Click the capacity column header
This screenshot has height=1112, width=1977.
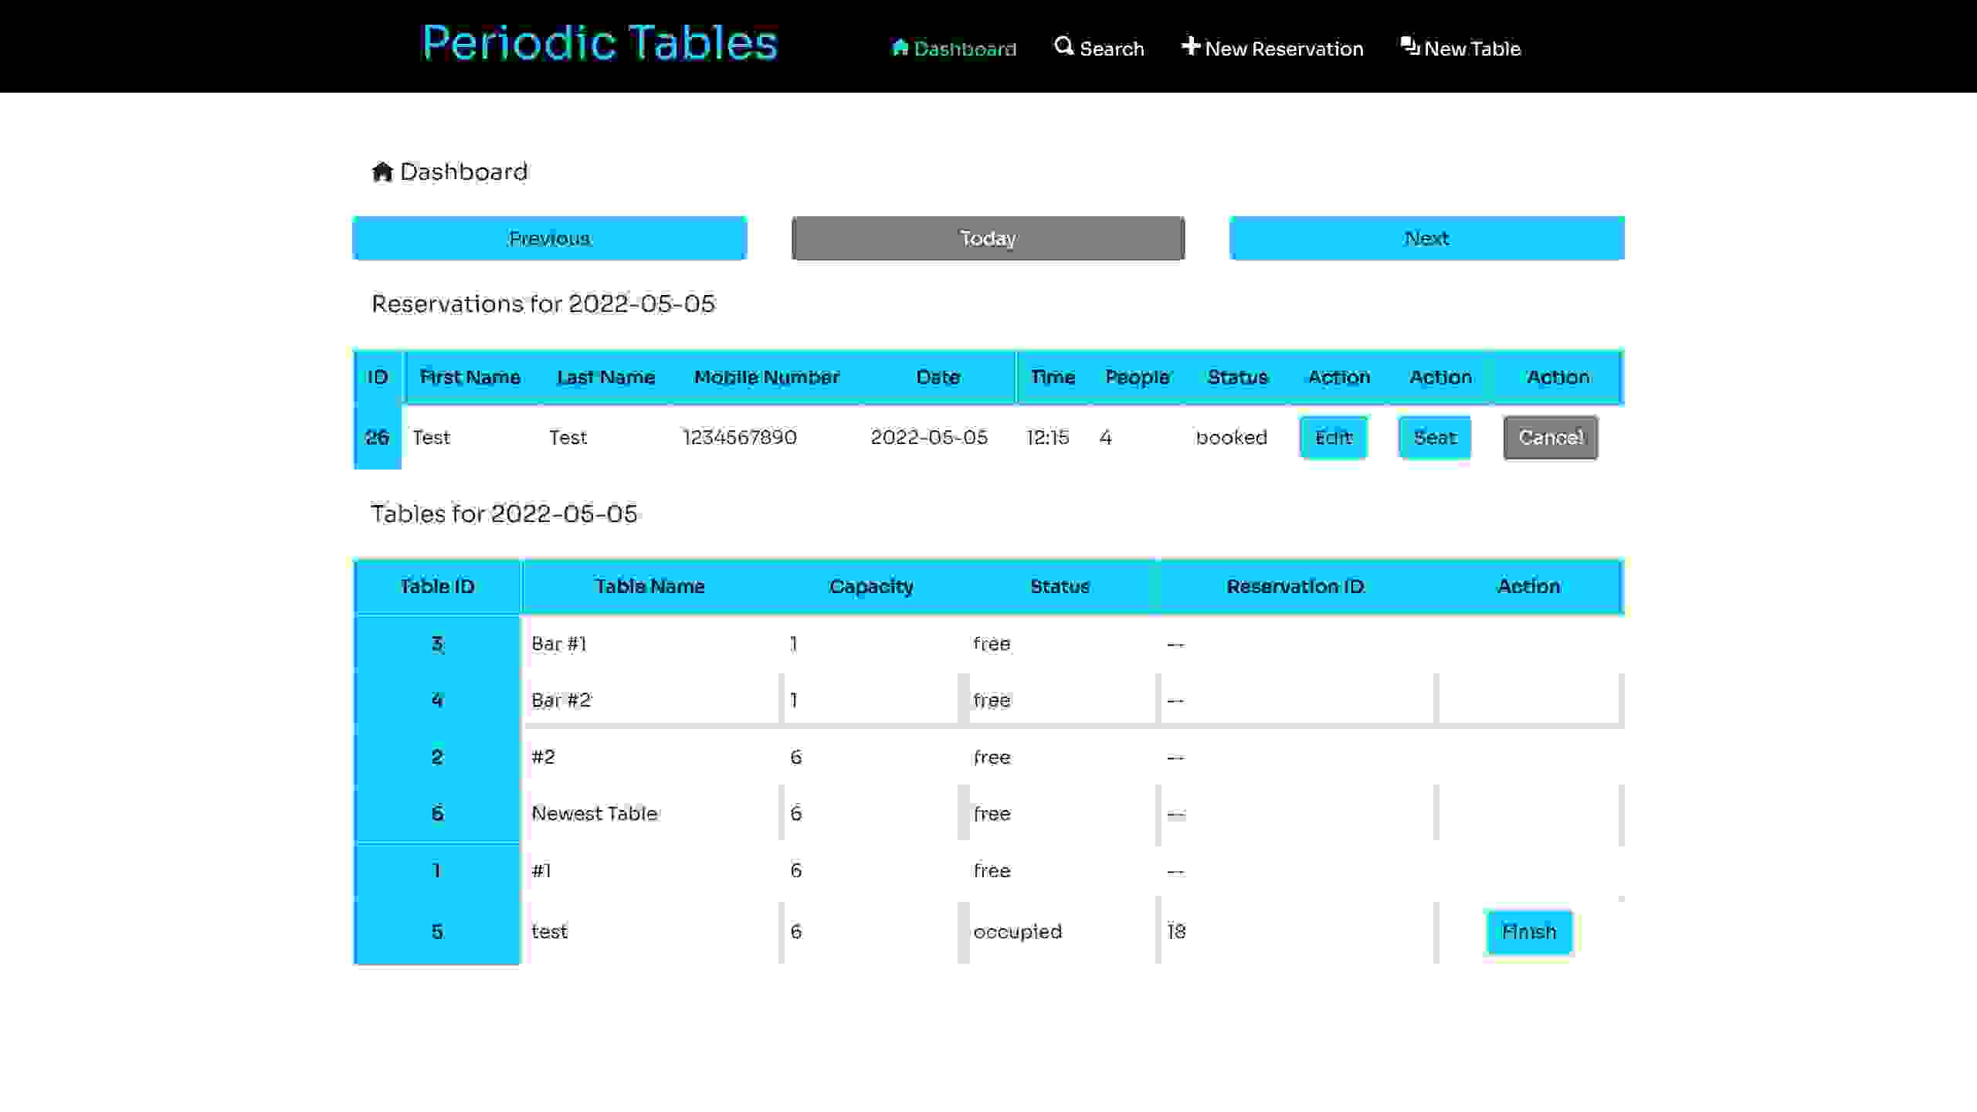click(x=872, y=587)
